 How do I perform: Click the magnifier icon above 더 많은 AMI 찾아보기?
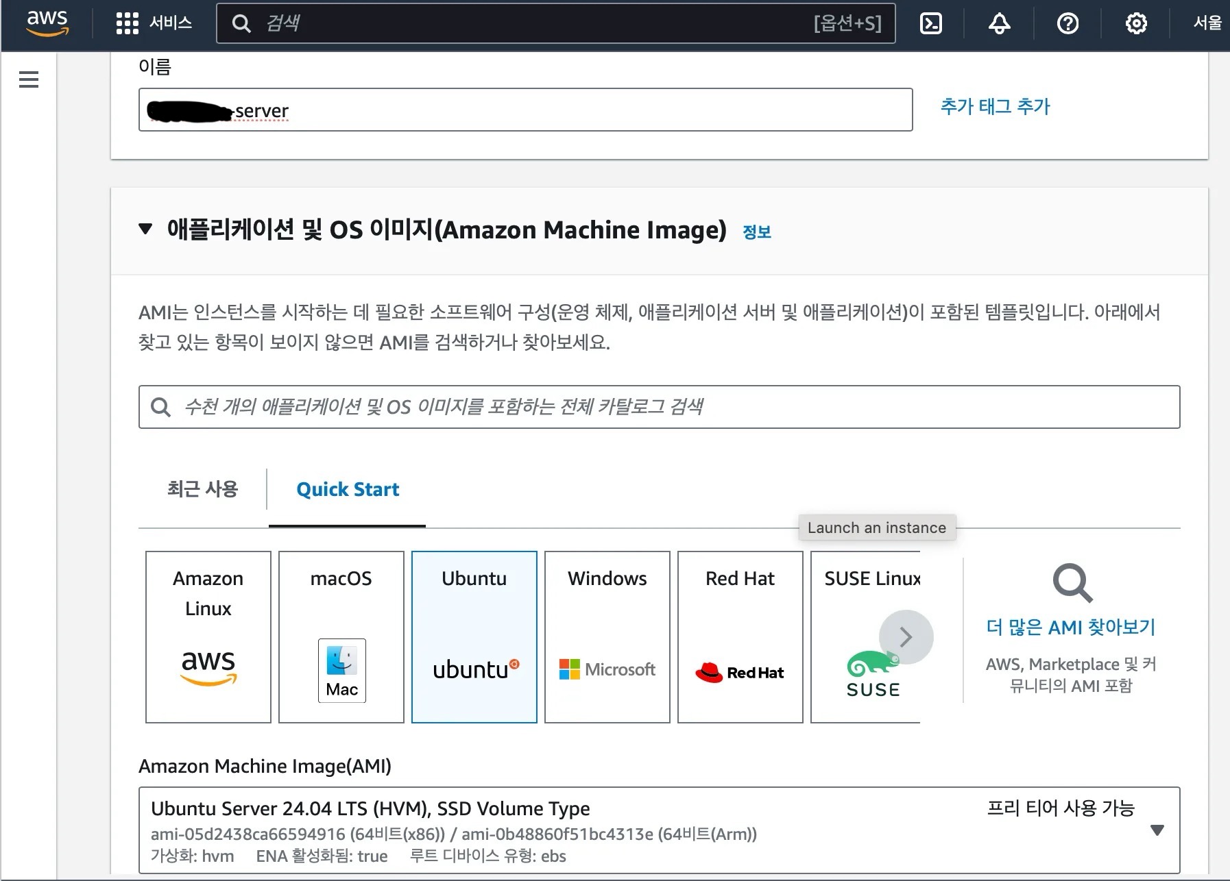click(x=1072, y=583)
